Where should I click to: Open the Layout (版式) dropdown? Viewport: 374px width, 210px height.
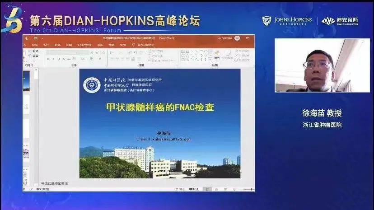click(x=35, y=51)
